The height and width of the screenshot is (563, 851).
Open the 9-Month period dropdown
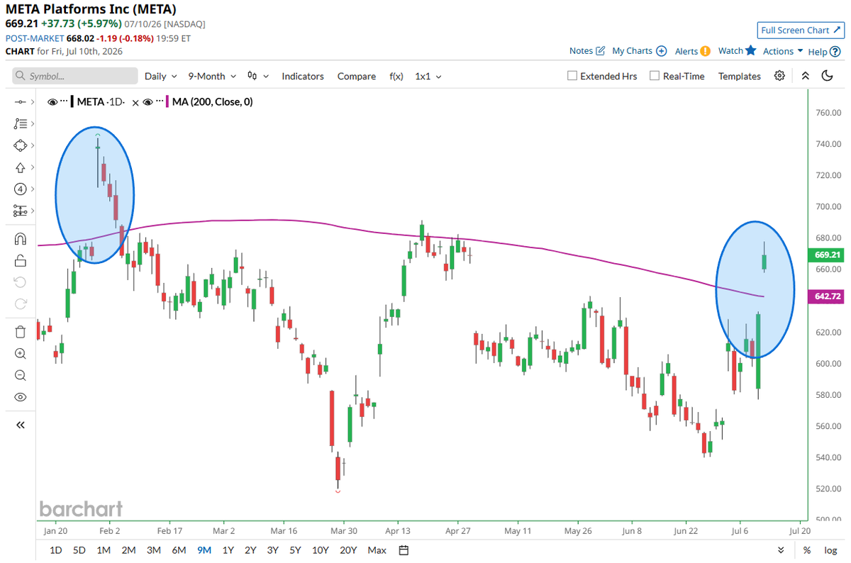pos(212,76)
